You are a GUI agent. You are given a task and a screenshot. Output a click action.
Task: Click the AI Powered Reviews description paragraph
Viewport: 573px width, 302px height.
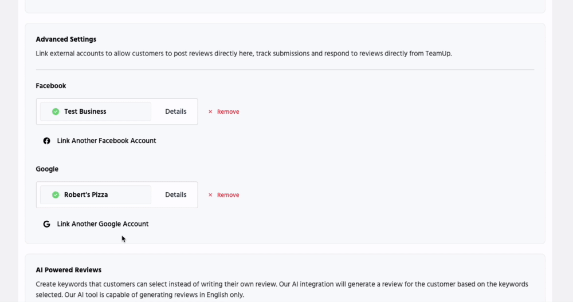[281, 289]
